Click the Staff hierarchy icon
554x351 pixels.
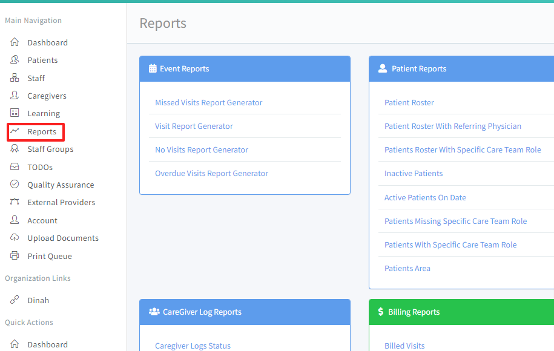click(15, 78)
